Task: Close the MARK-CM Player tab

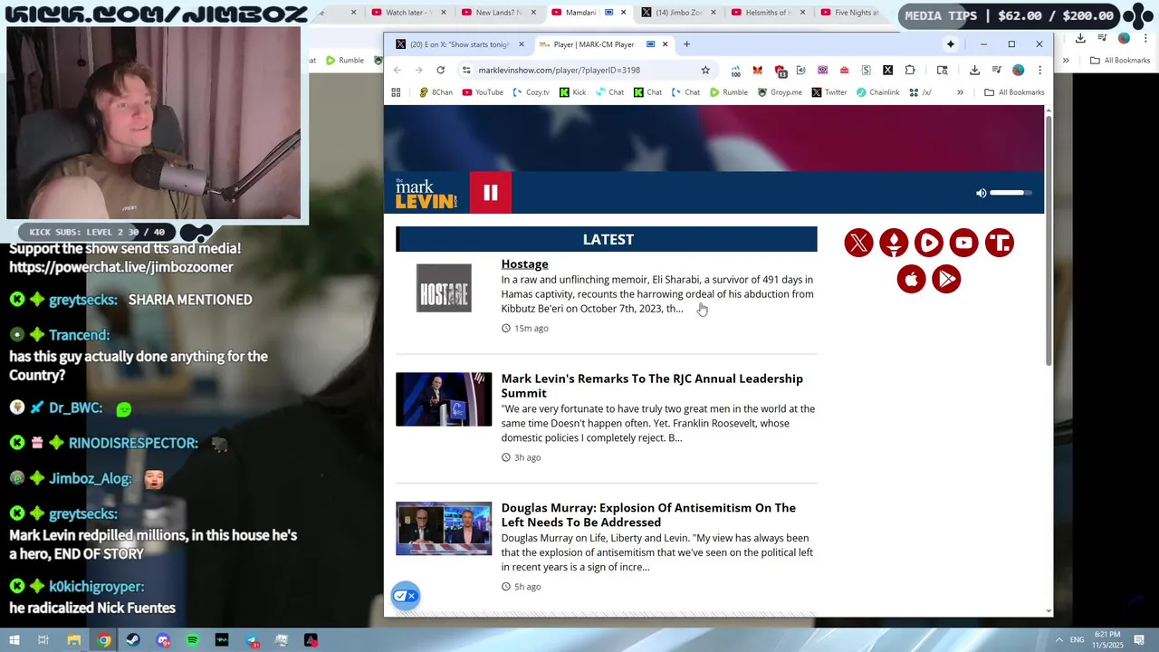Action: coord(665,44)
